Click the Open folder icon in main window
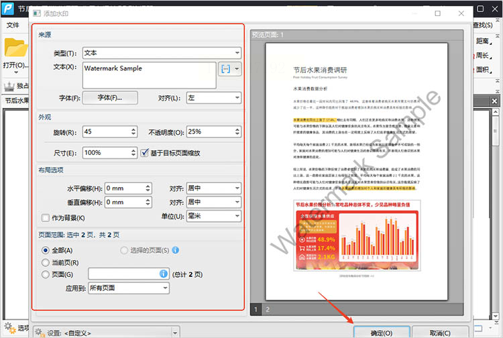 pos(15,47)
